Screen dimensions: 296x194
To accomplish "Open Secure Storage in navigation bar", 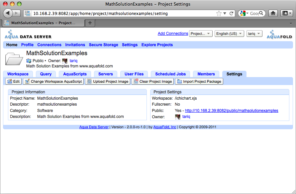I will tap(103, 45).
